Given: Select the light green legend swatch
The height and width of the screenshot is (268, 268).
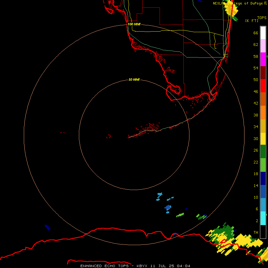Looking at the screenshot, I should tap(263, 165).
